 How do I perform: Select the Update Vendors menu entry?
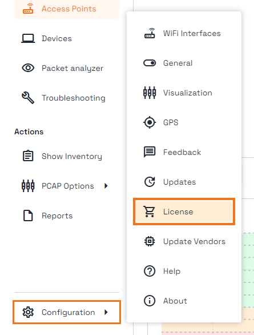(184, 241)
